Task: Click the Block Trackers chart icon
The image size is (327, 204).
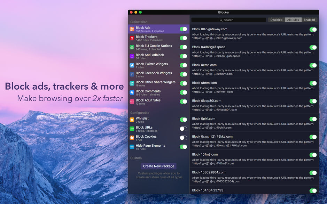Action: 132,38
